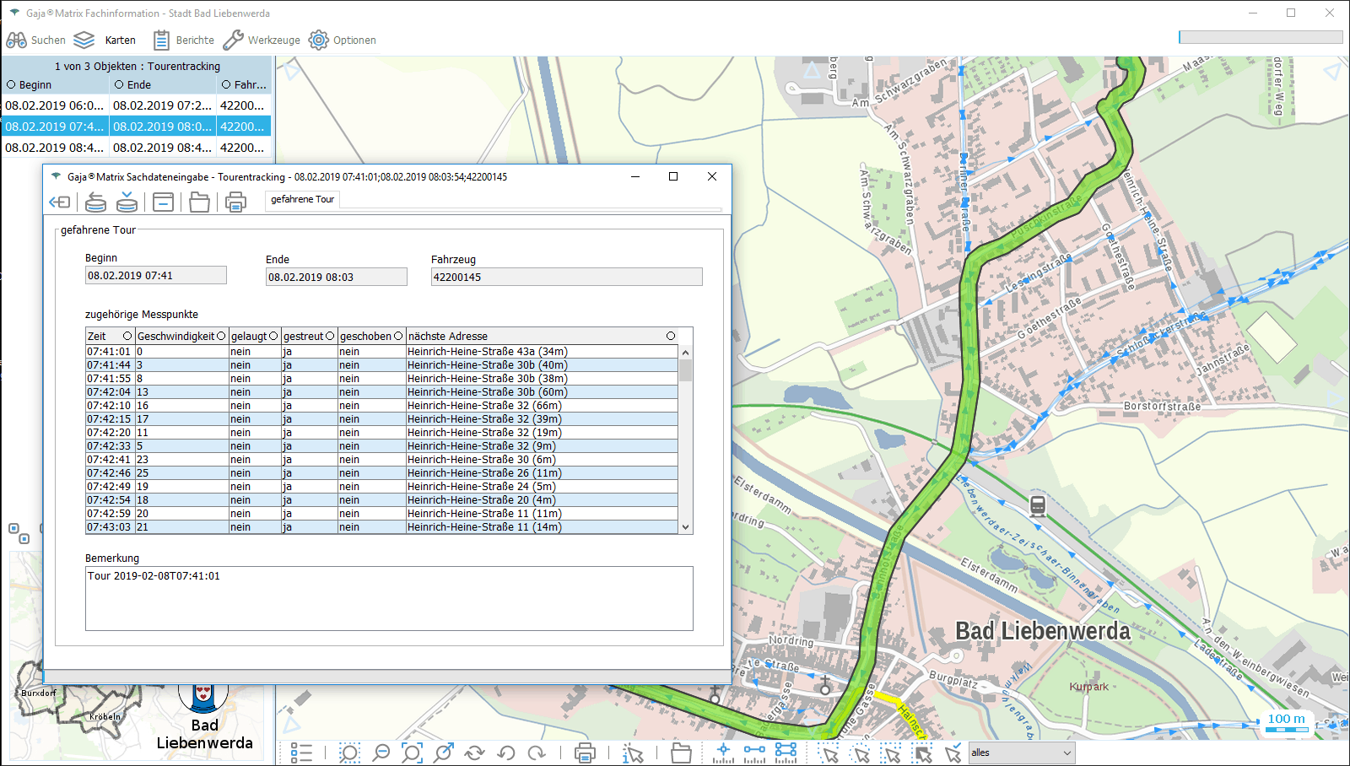Open the 'alles' selection dropdown
This screenshot has width=1350, height=766.
click(1021, 753)
